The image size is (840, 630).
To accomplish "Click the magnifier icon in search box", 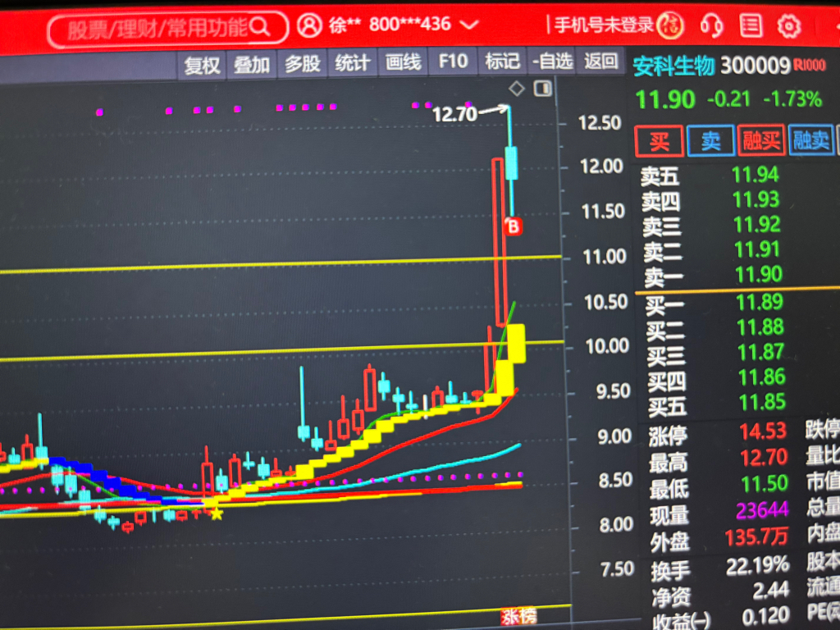I will click(260, 25).
